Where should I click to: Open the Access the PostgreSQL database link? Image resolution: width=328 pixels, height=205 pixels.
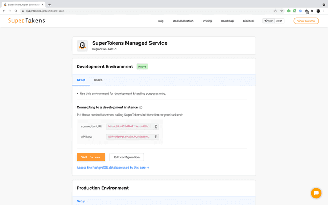click(113, 168)
